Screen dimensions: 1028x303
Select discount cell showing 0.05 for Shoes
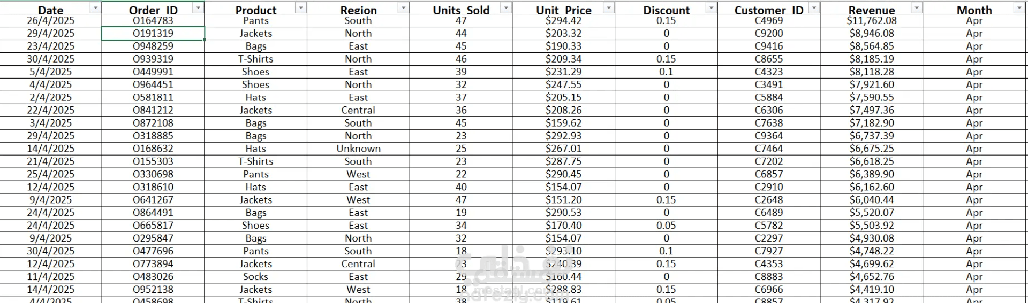[x=666, y=226]
